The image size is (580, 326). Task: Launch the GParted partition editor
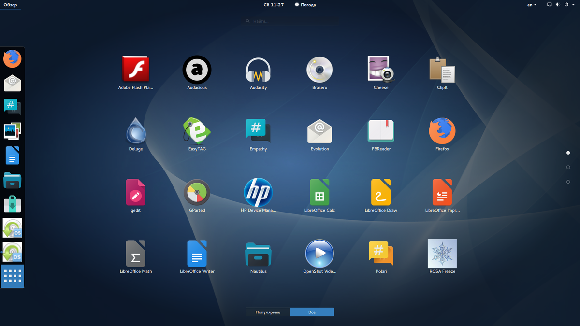(197, 192)
